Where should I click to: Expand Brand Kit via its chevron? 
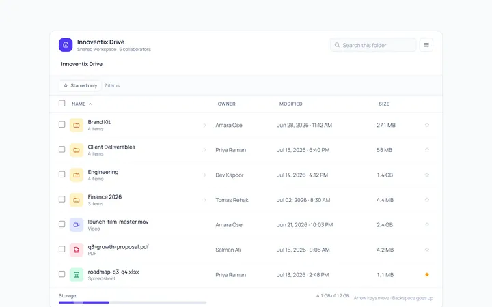click(204, 125)
